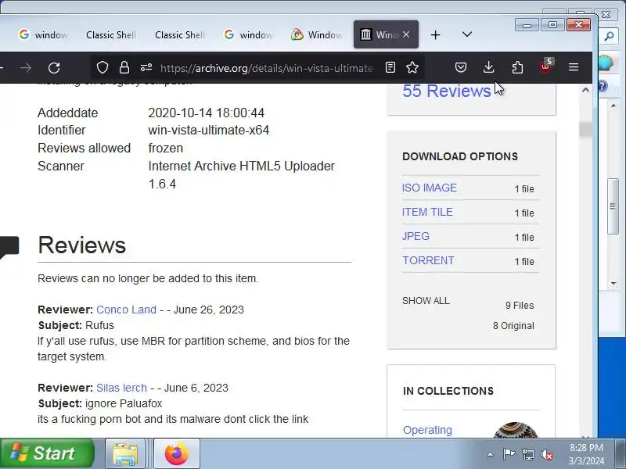Switch to the second Google 'window' tab
The height and width of the screenshot is (469, 626).
point(248,34)
